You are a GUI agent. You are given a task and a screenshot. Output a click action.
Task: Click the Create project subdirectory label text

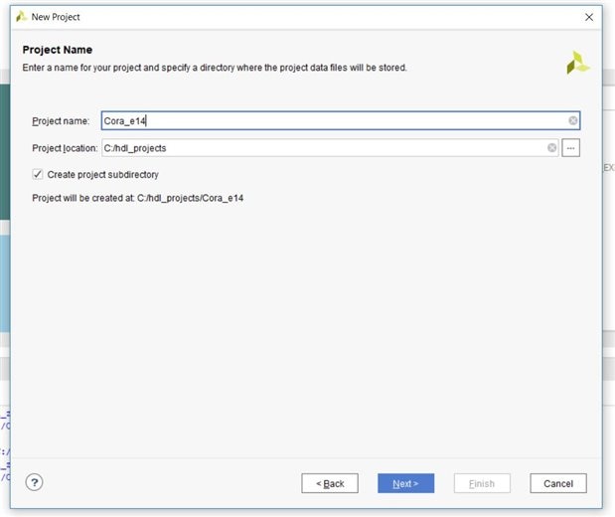pyautogui.click(x=102, y=174)
